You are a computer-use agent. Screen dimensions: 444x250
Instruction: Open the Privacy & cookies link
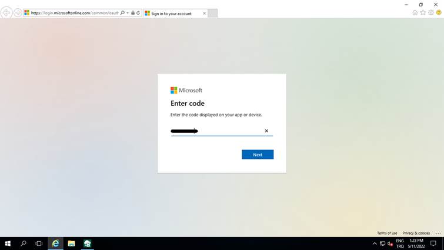[416, 233]
